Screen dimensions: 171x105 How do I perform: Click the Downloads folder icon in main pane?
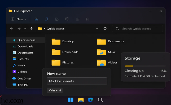[56, 52]
